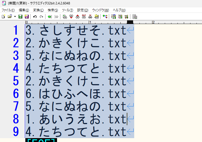The image size is (202, 142).
Task: Open Grep folder binoculars icon
Action: [97, 17]
